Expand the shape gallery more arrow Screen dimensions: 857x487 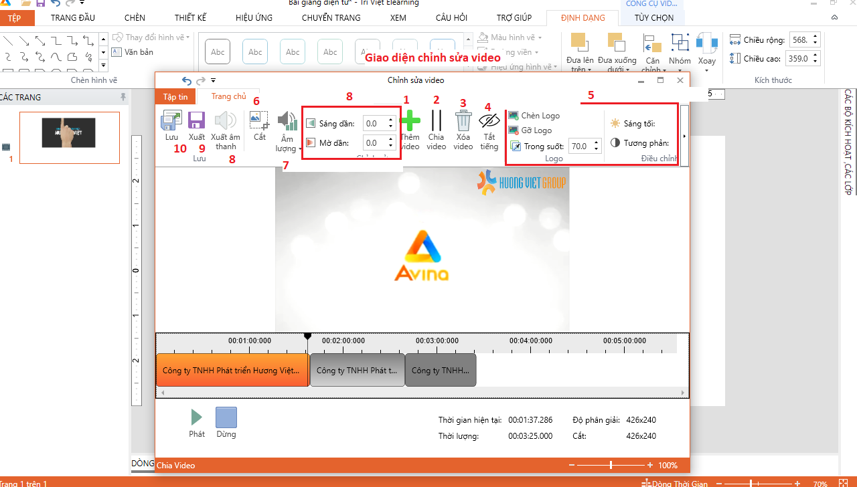(x=104, y=65)
